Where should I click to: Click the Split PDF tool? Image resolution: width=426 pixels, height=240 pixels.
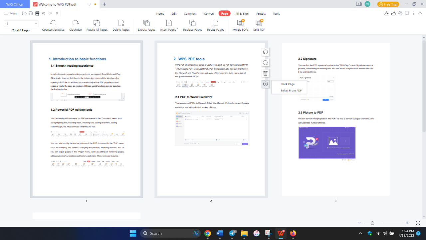click(x=259, y=25)
